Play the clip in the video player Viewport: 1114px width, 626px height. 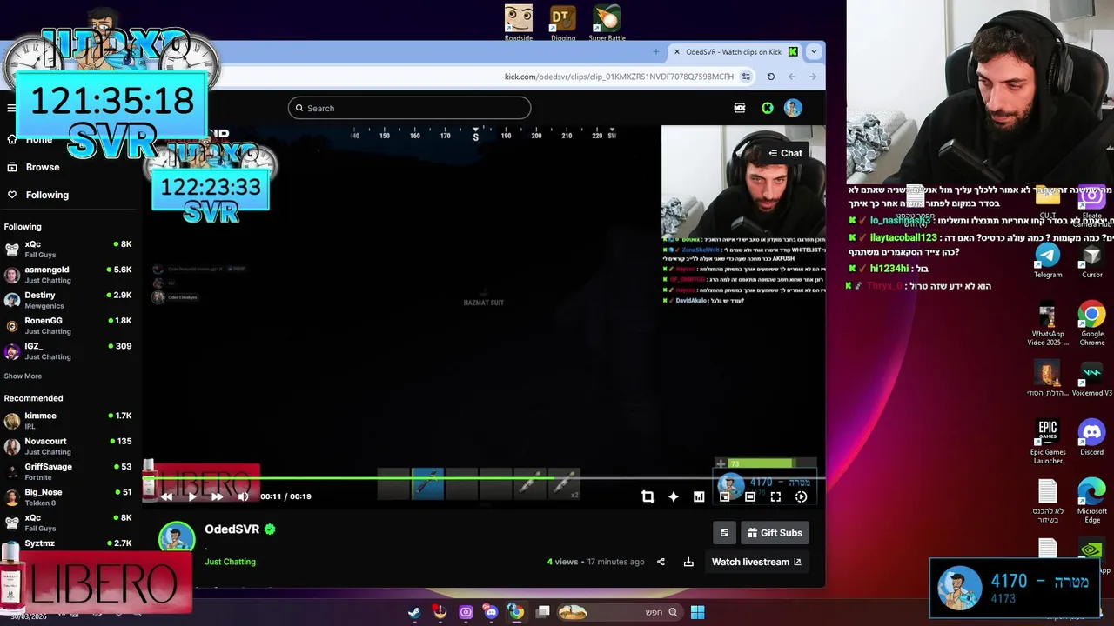click(192, 496)
